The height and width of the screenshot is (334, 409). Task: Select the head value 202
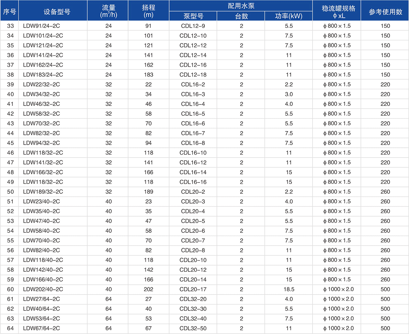tap(149, 289)
